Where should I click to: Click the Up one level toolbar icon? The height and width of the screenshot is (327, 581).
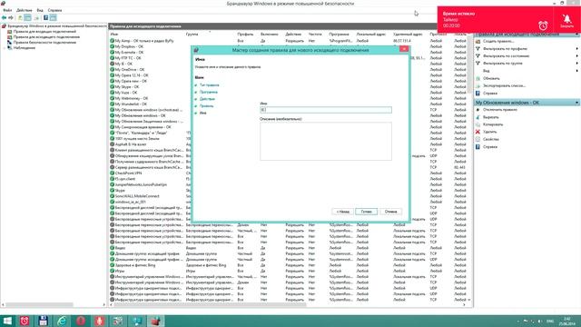20,18
